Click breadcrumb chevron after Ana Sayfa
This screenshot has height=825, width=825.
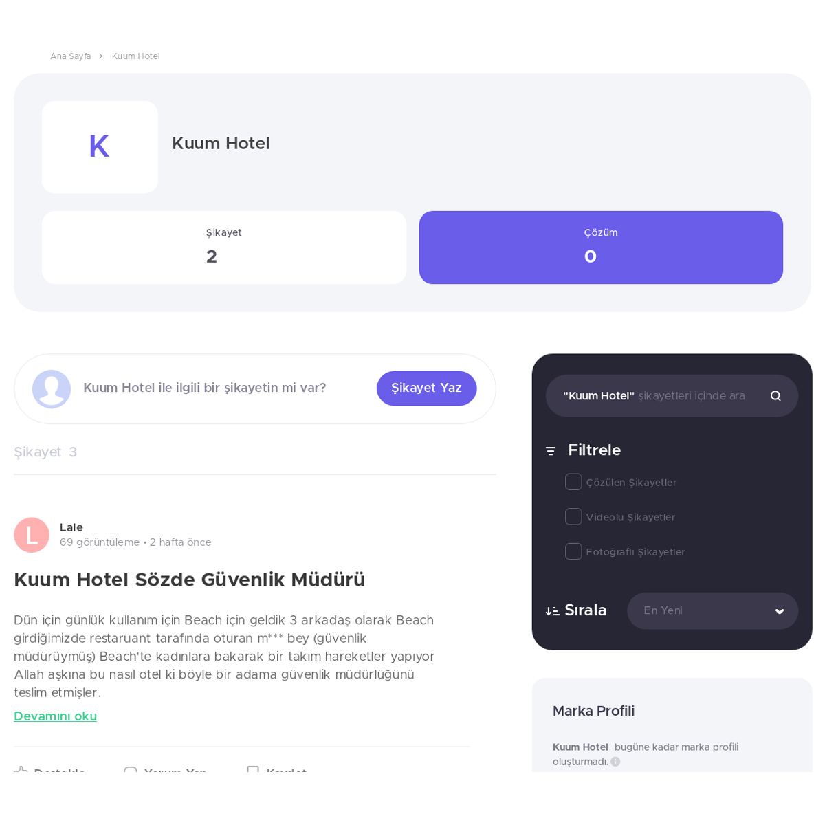click(x=100, y=56)
